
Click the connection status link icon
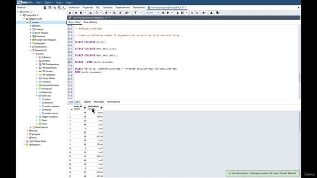(x=70, y=18)
